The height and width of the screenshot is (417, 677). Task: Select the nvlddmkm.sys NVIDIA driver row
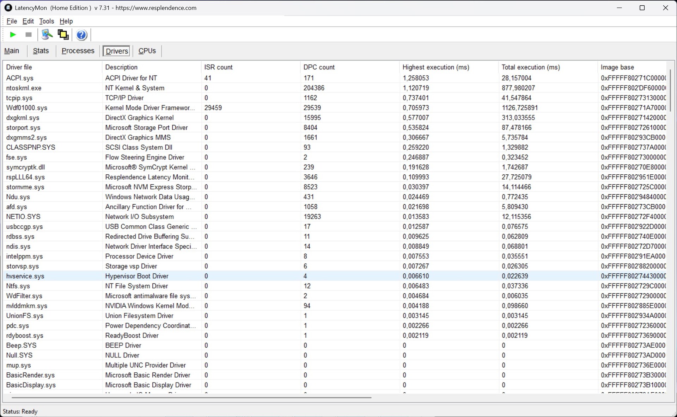tap(27, 306)
